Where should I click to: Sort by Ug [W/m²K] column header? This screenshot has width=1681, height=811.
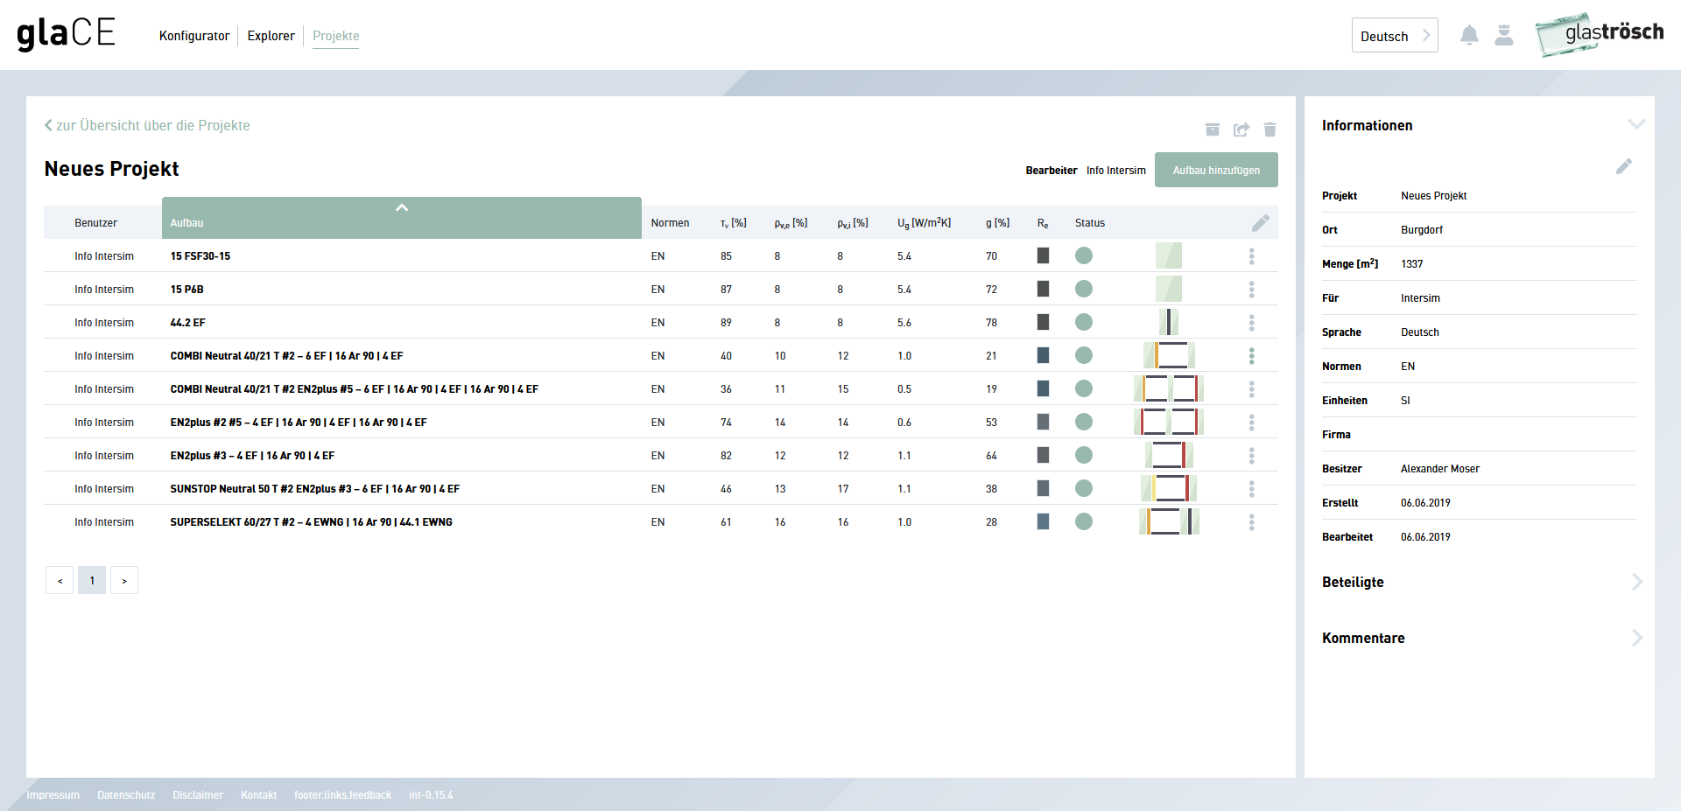tap(924, 223)
